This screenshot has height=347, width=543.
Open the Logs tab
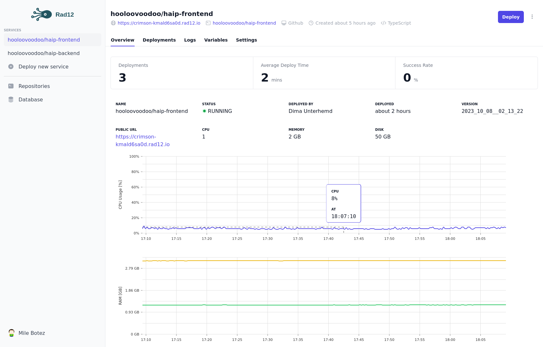[190, 40]
